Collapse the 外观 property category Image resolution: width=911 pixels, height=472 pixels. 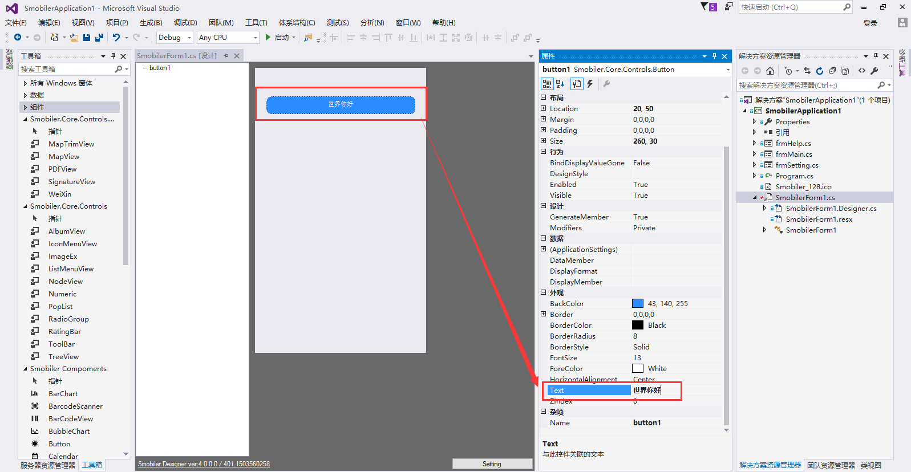[x=544, y=292]
